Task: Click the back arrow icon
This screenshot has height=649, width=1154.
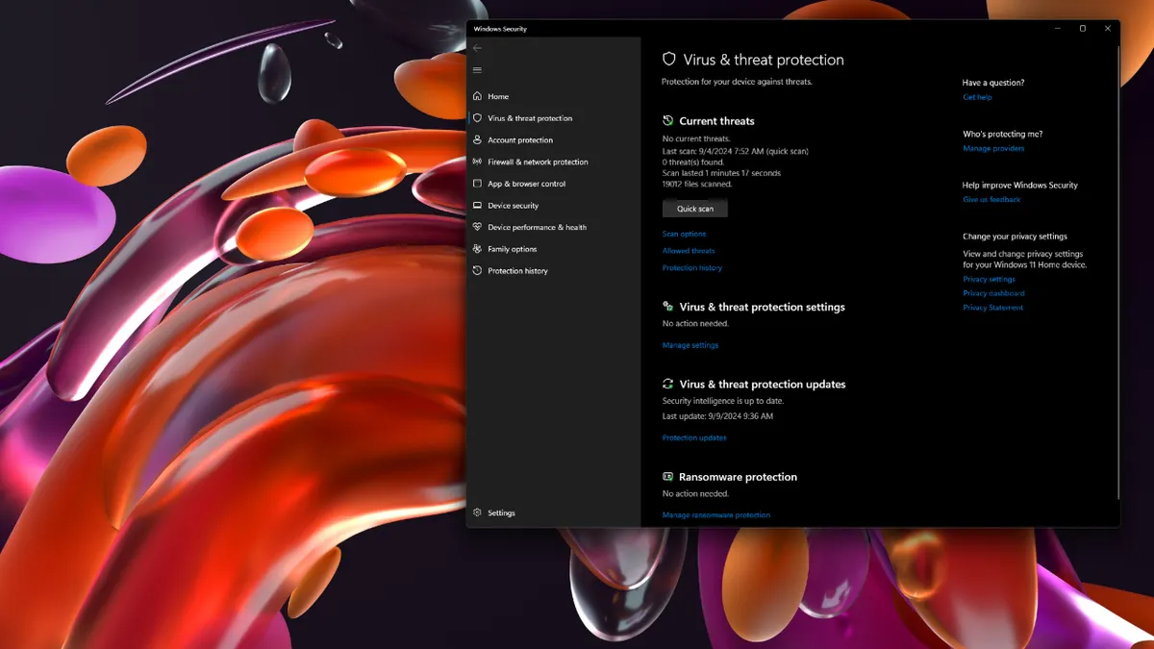Action: [x=477, y=48]
